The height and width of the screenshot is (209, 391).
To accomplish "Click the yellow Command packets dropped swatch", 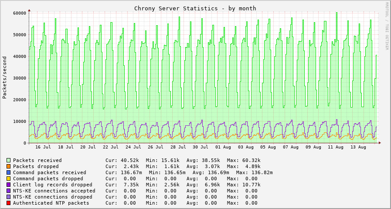I will [8, 179].
